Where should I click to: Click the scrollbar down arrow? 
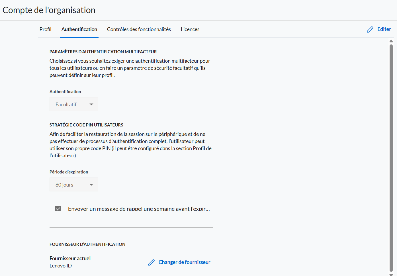tap(391, 275)
